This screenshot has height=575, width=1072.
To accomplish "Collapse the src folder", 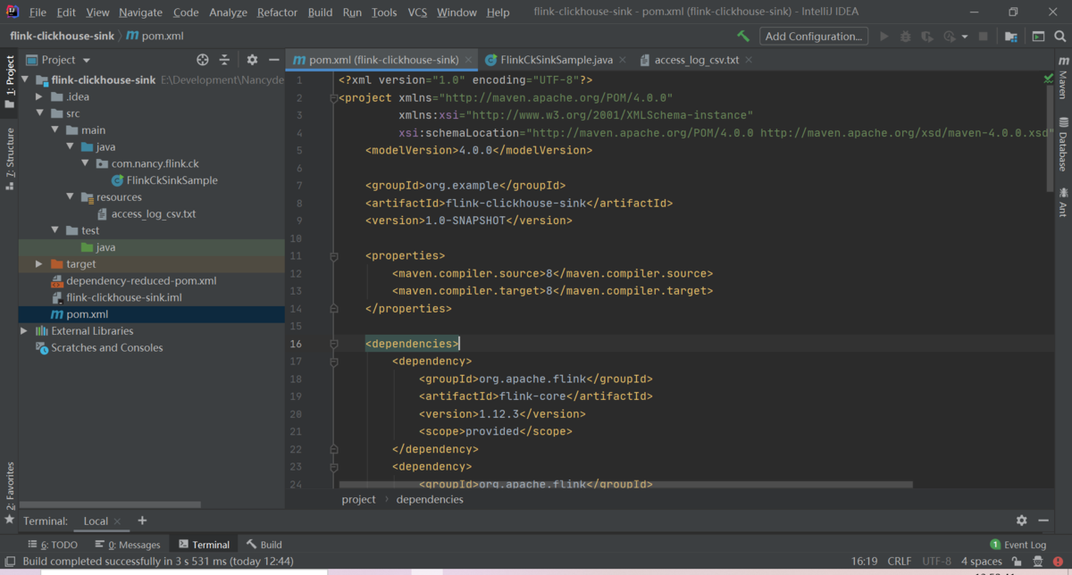I will 41,113.
